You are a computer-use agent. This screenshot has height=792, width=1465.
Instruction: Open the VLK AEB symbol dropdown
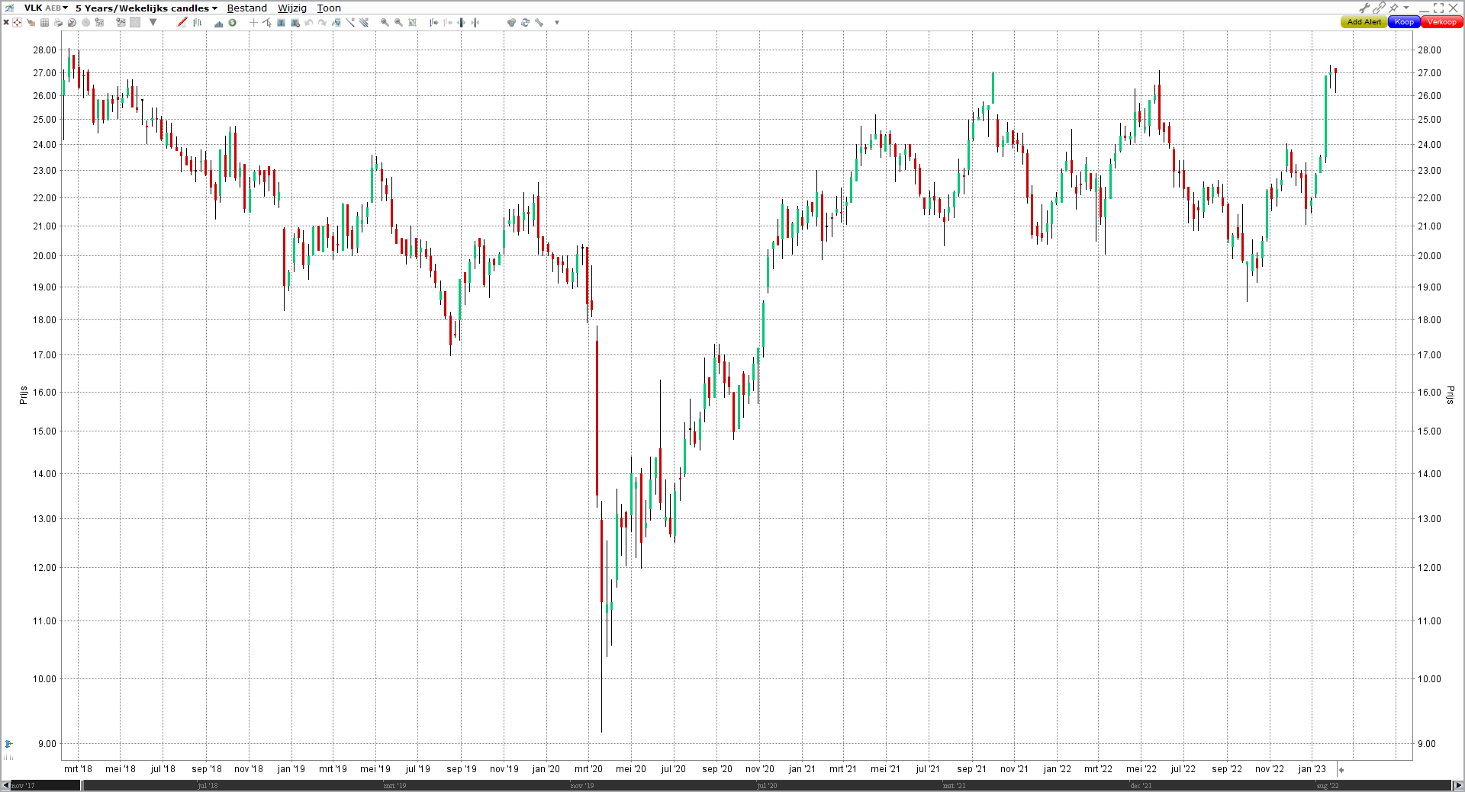45,8
